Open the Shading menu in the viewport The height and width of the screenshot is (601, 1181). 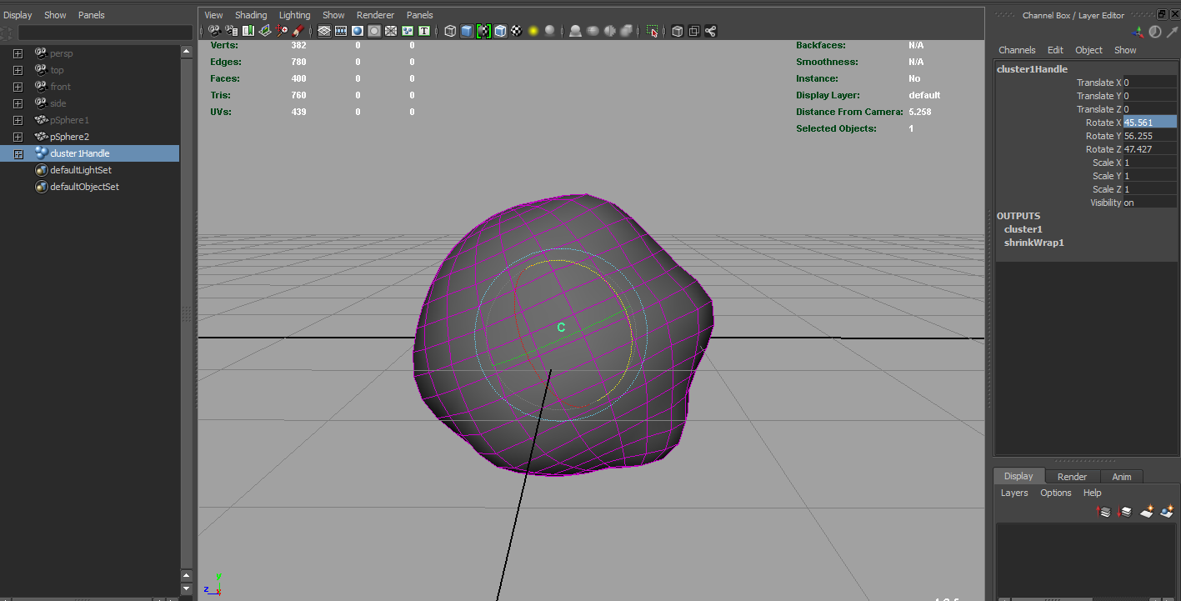(x=251, y=14)
